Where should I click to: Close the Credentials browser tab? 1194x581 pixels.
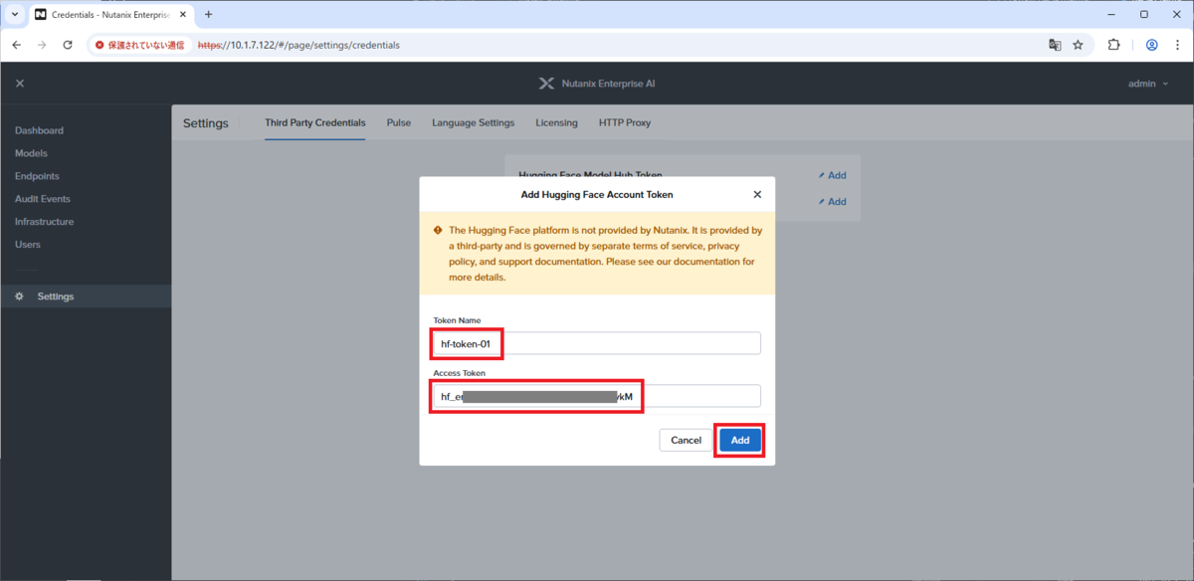pyautogui.click(x=183, y=15)
